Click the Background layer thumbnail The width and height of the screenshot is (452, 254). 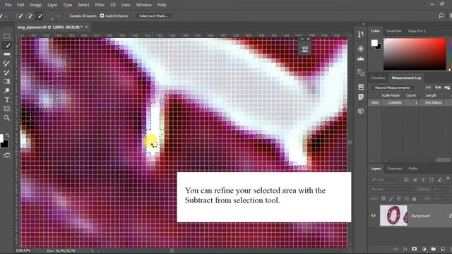393,215
